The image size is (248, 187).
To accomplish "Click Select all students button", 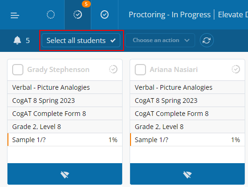I will [81, 40].
